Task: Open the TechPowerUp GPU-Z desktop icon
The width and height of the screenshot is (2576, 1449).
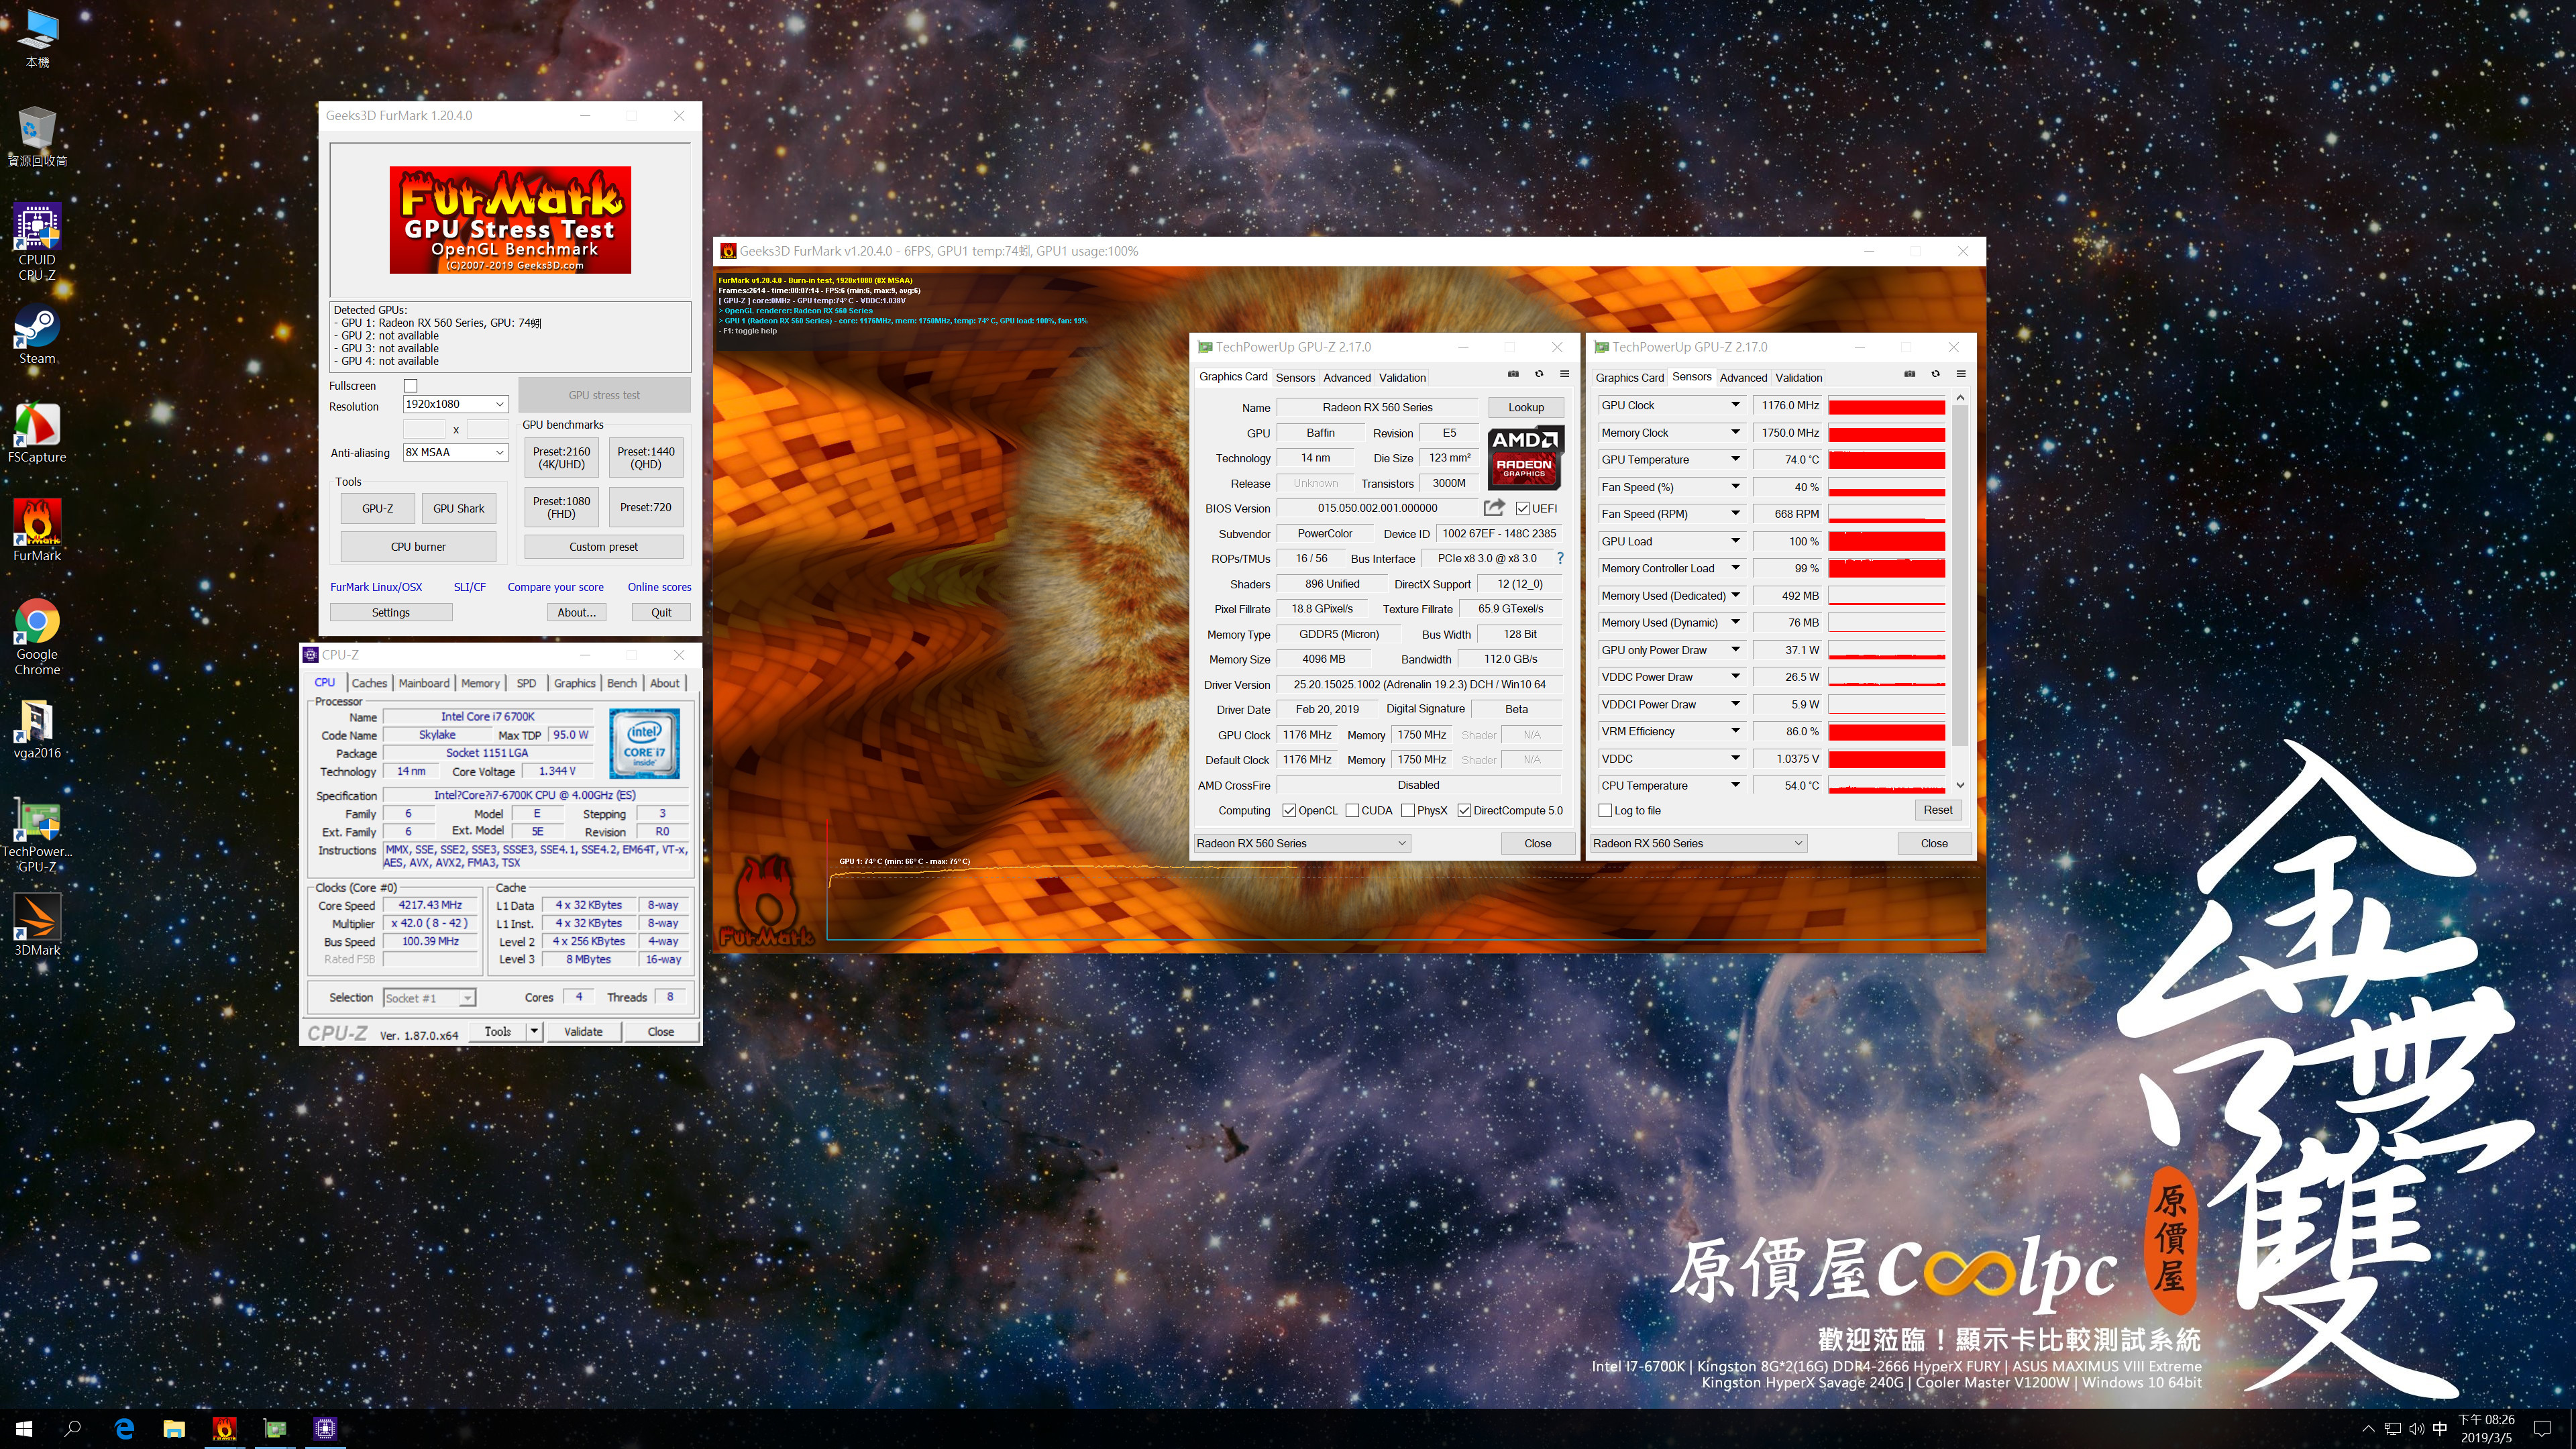Action: 37,835
